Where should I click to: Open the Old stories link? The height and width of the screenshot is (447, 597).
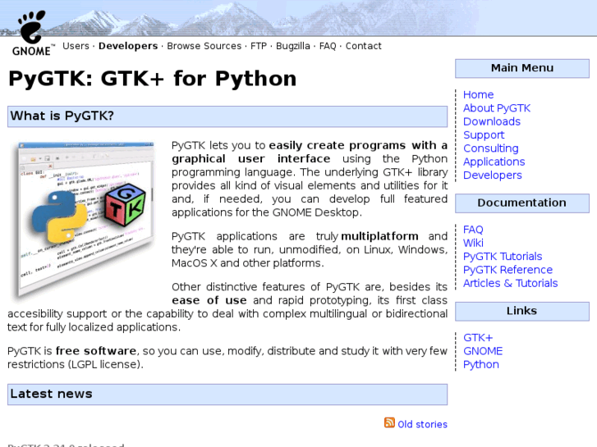(x=422, y=424)
